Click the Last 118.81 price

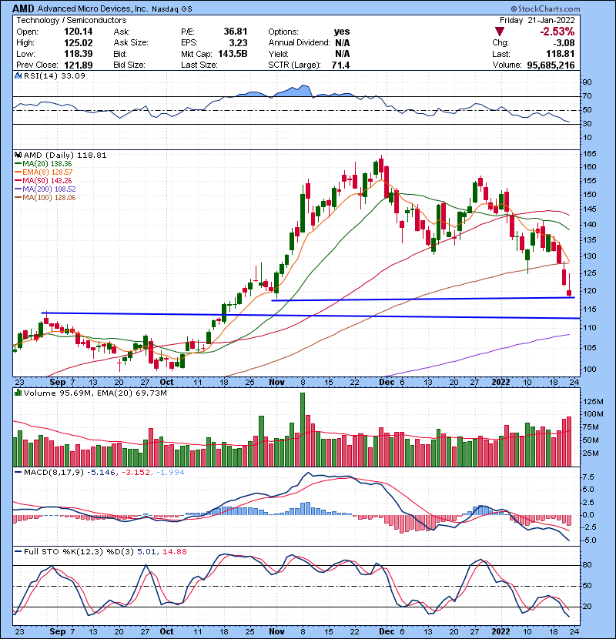[561, 54]
